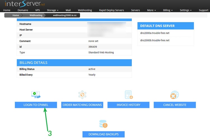The image size is (210, 140).
Task: Click the matching domains icon
Action: tap(82, 94)
